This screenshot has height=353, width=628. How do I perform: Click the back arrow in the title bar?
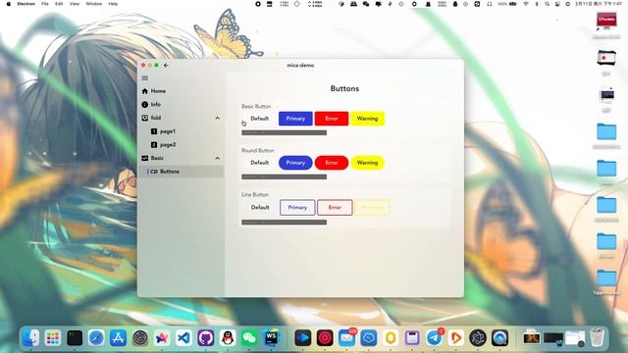[x=166, y=66]
